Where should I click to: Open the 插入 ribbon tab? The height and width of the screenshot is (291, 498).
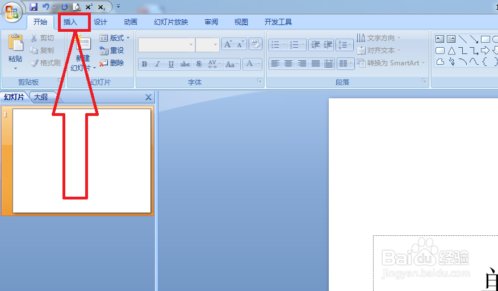[x=70, y=22]
